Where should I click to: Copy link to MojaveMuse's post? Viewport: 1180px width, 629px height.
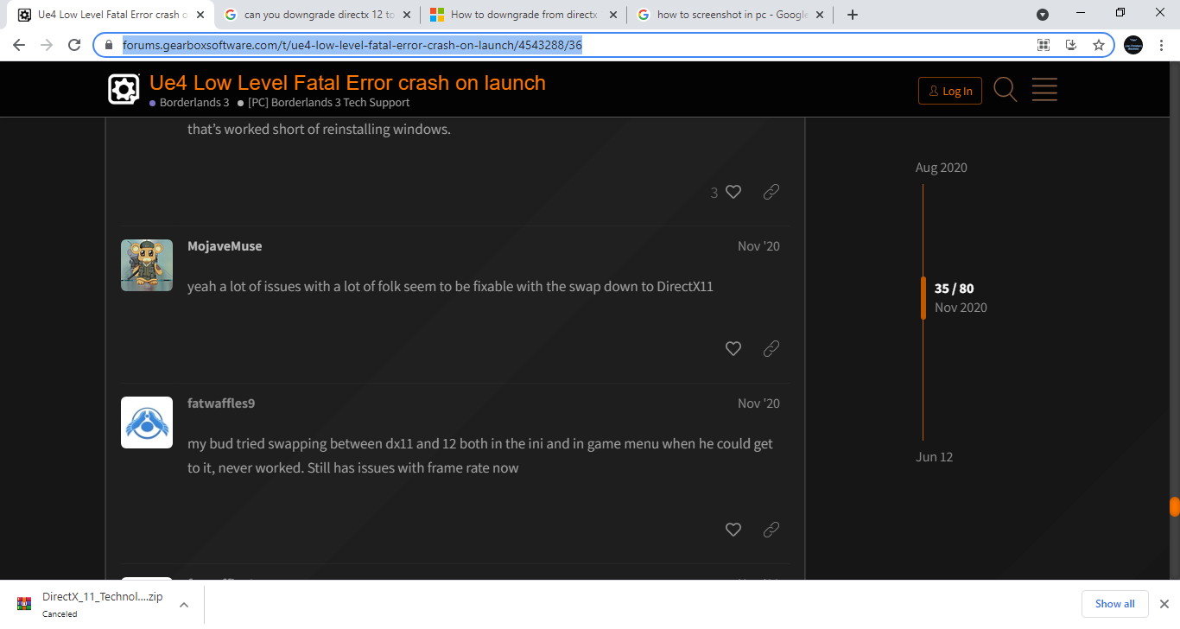point(771,348)
